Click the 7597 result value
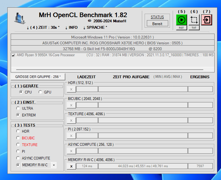The image size is (221, 180). 200,166
